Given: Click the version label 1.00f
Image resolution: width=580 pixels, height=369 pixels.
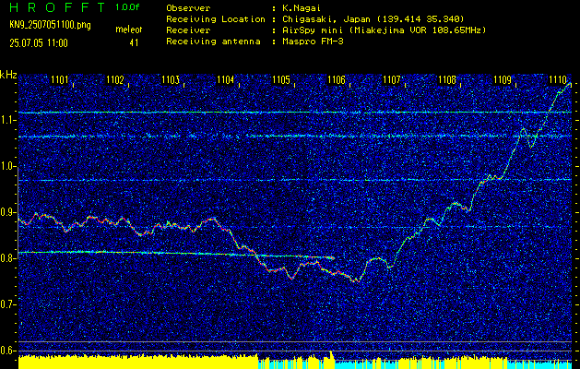Looking at the screenshot, I should pos(127,7).
